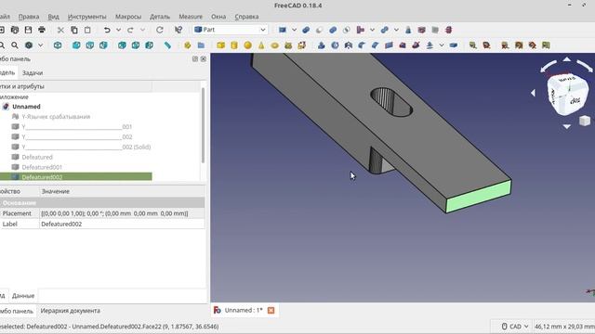
Task: Create a sphere primitive
Action: 248,45
